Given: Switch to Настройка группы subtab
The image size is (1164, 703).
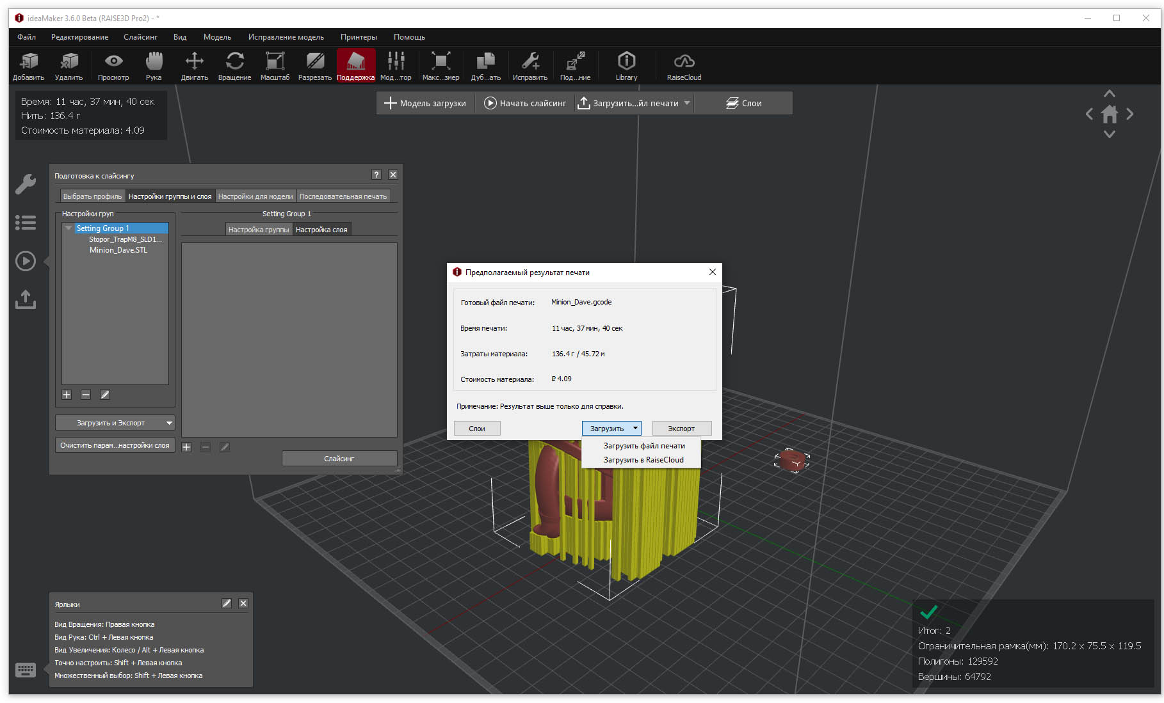Looking at the screenshot, I should click(x=259, y=230).
